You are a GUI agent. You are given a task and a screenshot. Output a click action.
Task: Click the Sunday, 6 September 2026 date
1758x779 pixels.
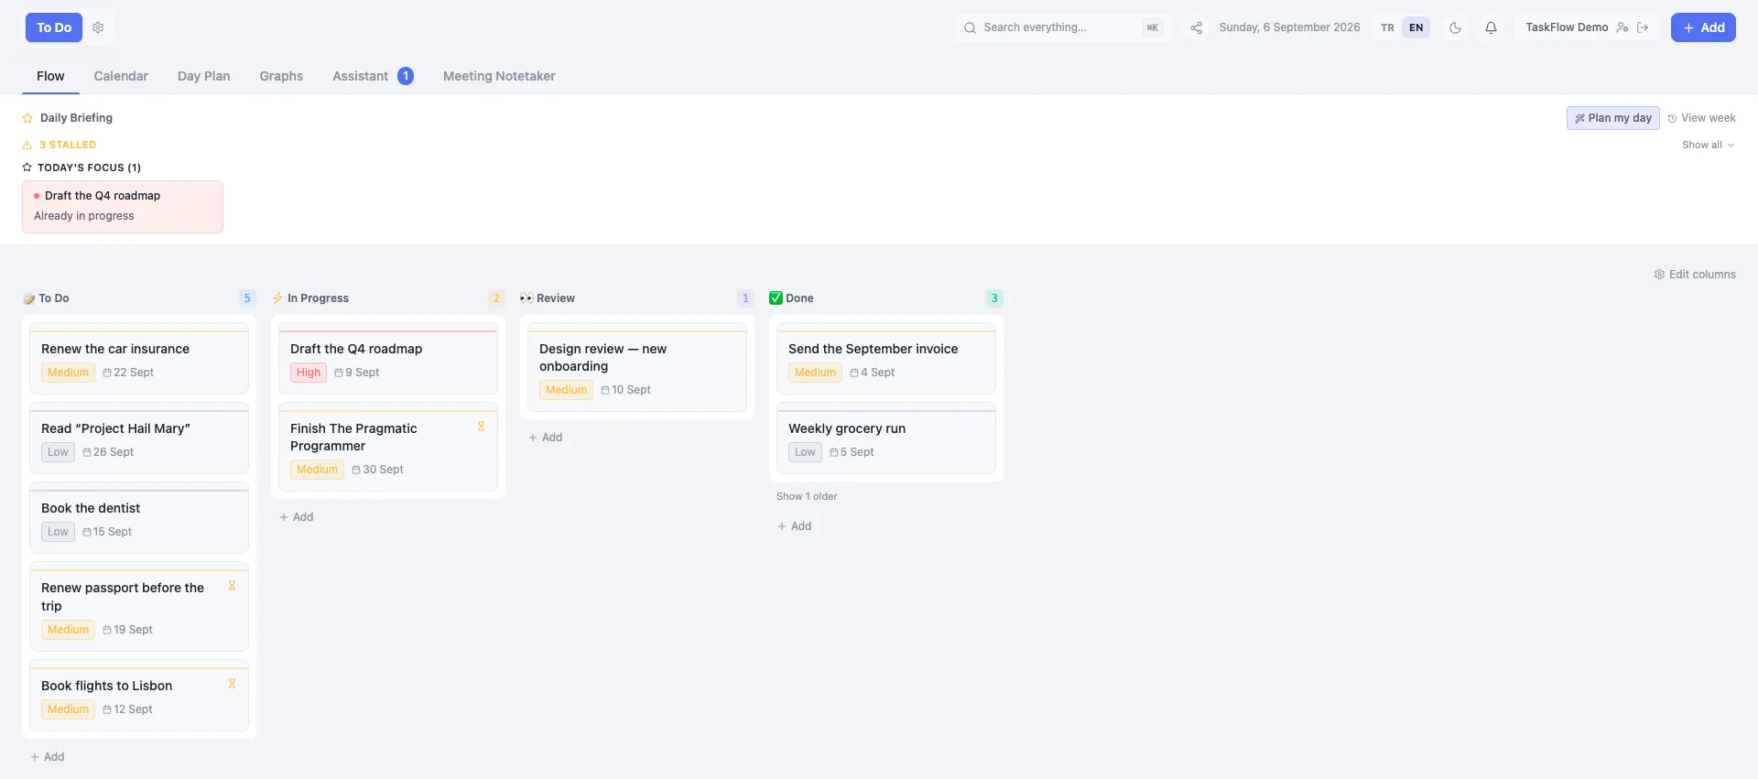point(1289,27)
